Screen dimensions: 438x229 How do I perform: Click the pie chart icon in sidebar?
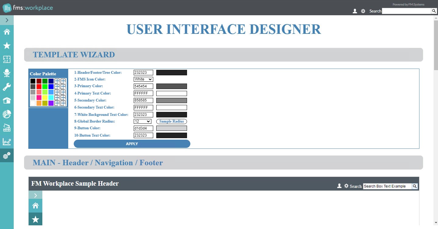(x=7, y=114)
